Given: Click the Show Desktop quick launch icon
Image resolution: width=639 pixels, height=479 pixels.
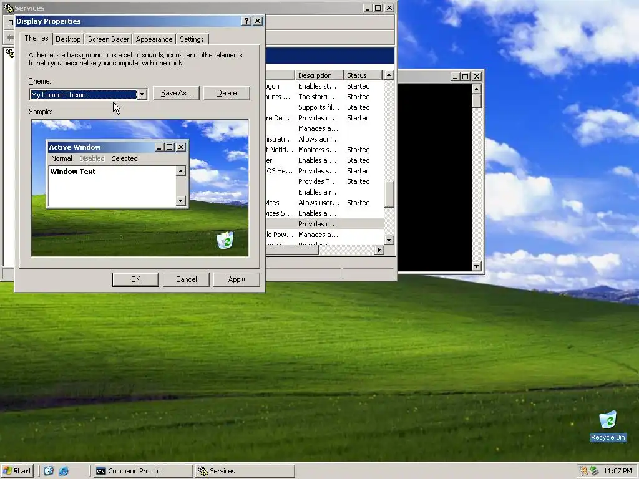Looking at the screenshot, I should [49, 471].
